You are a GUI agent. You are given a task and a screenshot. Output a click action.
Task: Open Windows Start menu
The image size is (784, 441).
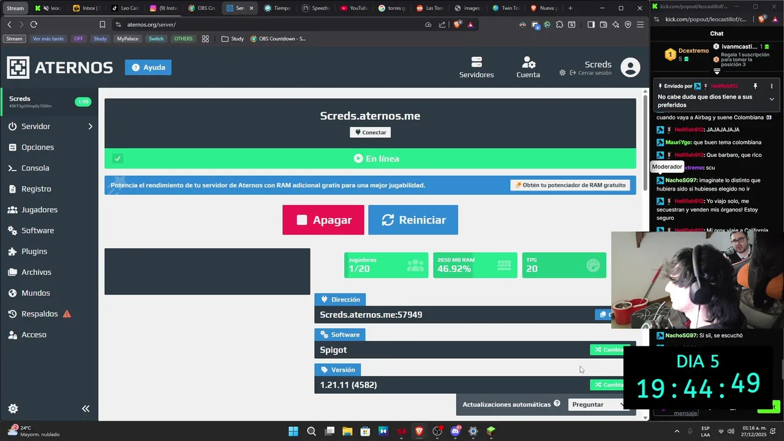293,431
